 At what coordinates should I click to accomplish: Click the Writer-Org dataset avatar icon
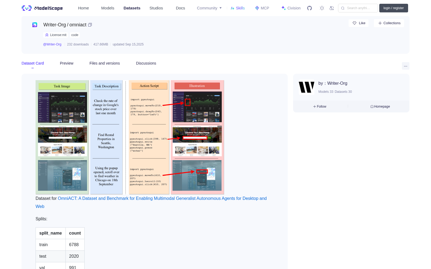(x=35, y=25)
